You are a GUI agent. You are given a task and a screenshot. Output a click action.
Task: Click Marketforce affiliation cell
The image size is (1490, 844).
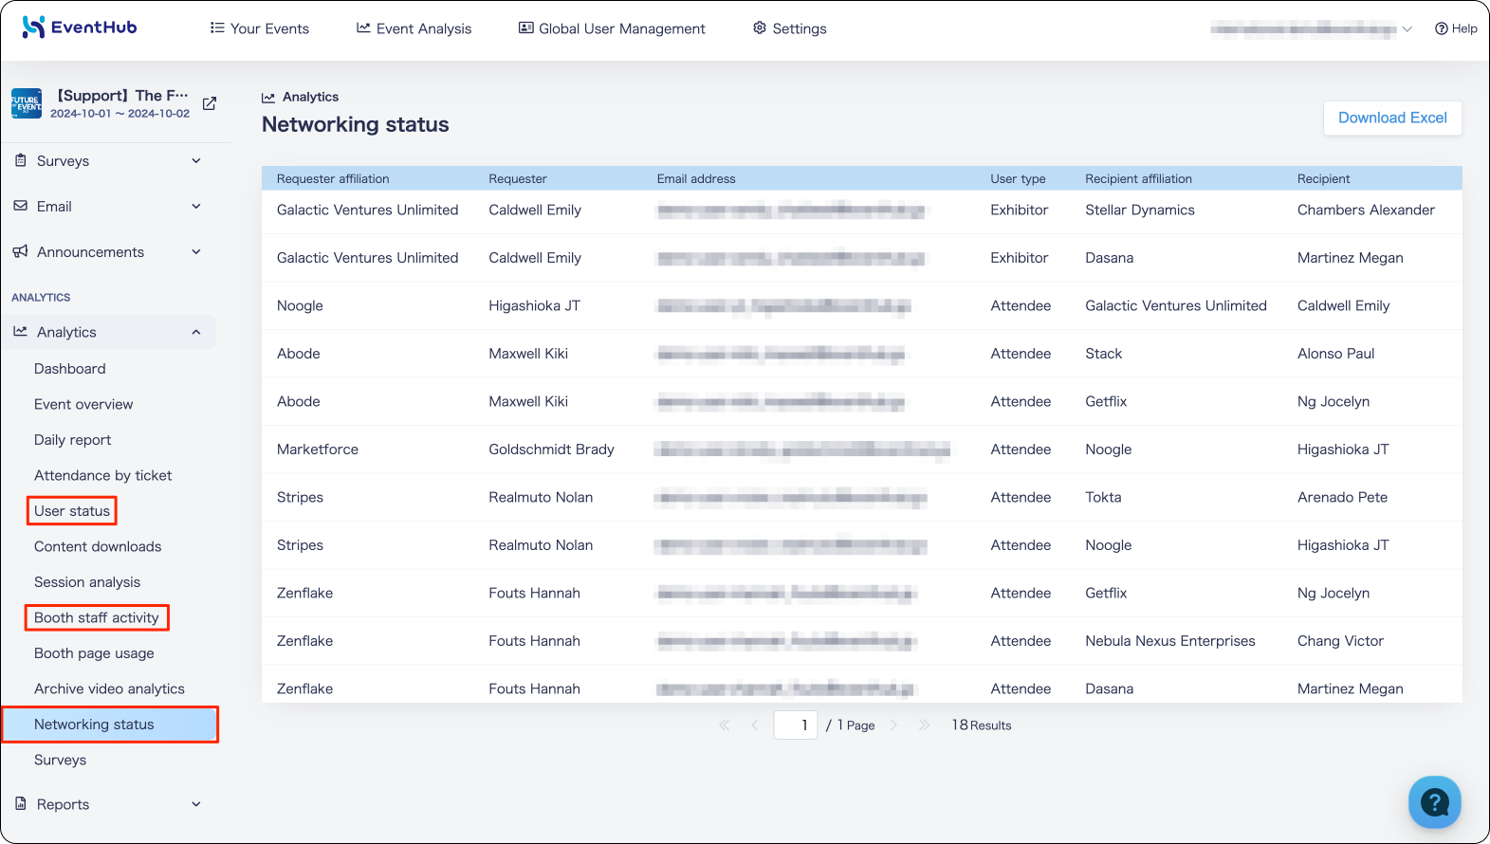coord(318,450)
